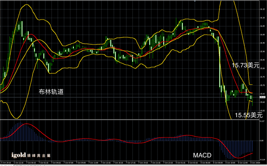Click the horizontal current-price line
The width and height of the screenshot is (267, 166).
pos(129,97)
